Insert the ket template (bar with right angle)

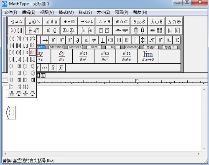click(x=25, y=52)
